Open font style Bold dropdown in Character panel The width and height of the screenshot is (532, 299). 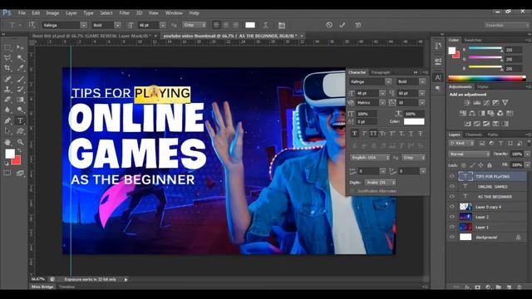[x=422, y=81]
